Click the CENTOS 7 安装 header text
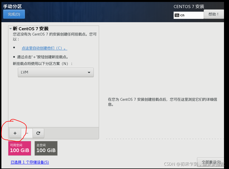Viewport: 229px width, 169px height. pyautogui.click(x=189, y=7)
